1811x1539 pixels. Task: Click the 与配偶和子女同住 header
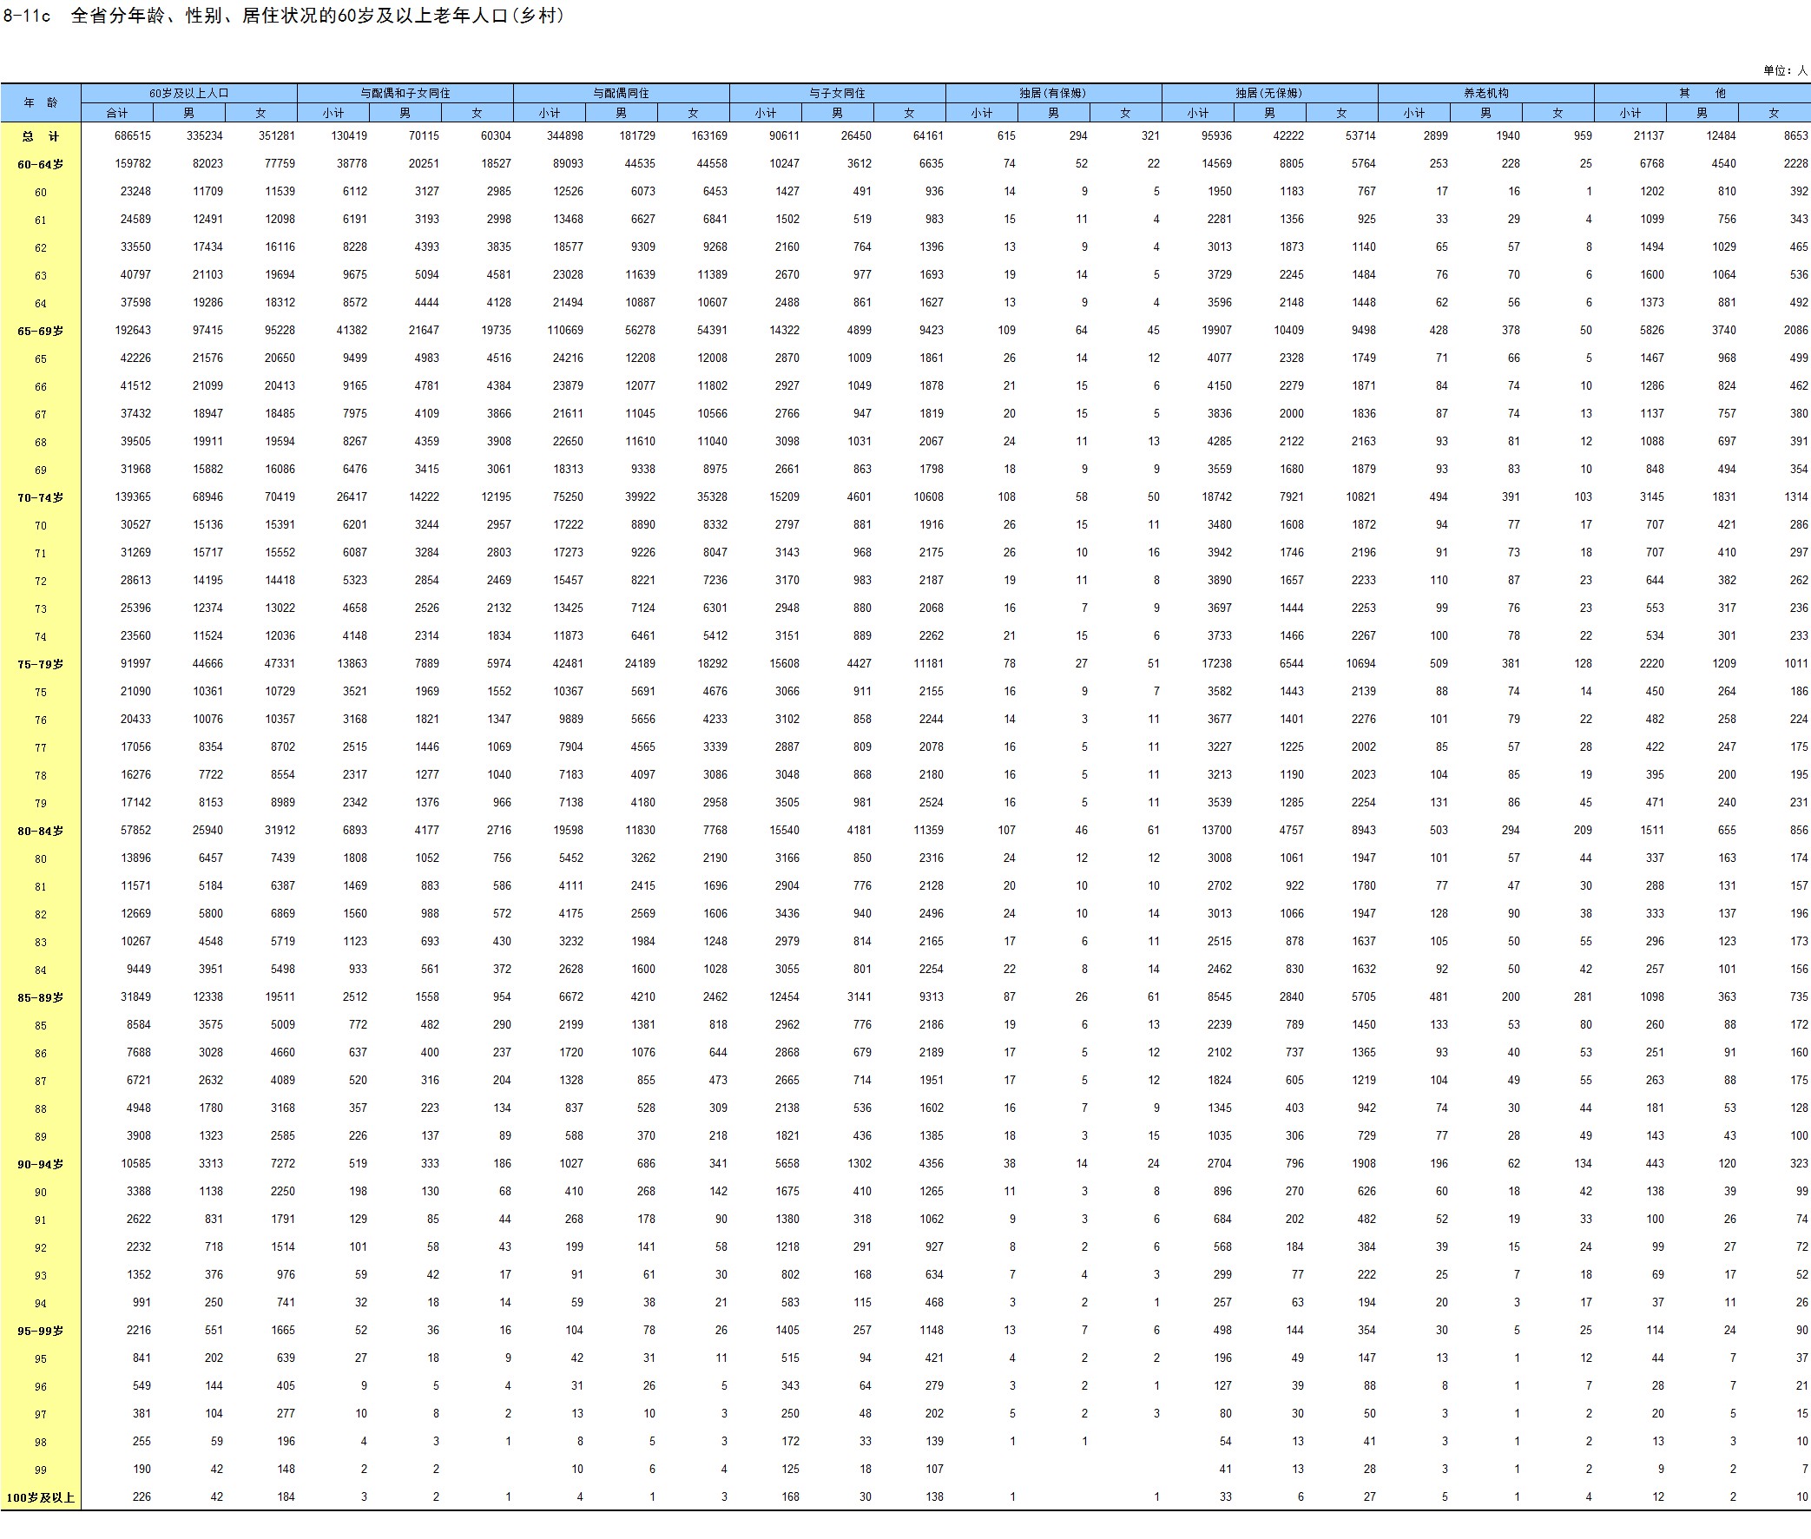pyautogui.click(x=405, y=94)
